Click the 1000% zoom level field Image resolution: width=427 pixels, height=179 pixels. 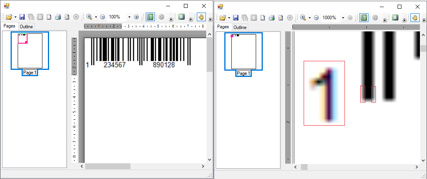point(331,18)
